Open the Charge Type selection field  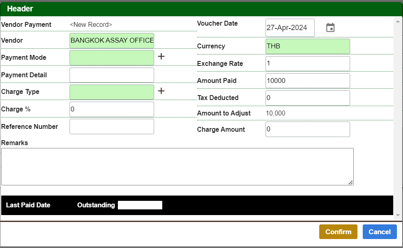112,92
